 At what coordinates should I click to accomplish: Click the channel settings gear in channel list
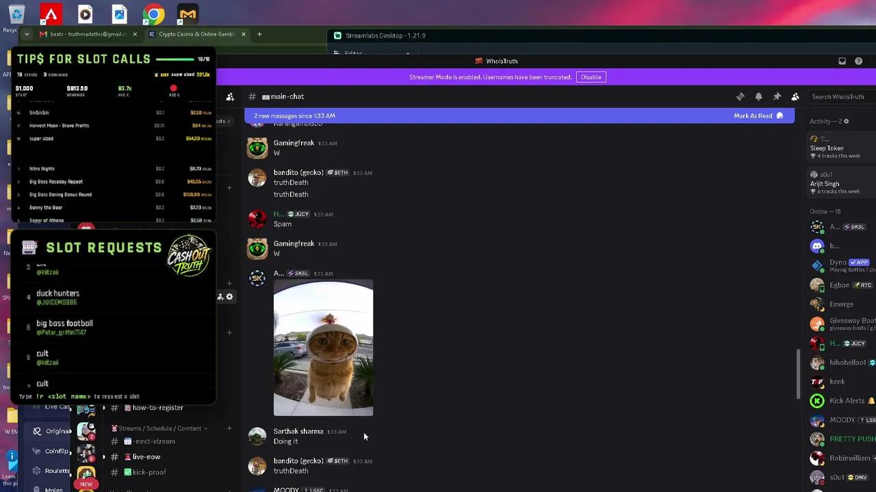tap(229, 297)
